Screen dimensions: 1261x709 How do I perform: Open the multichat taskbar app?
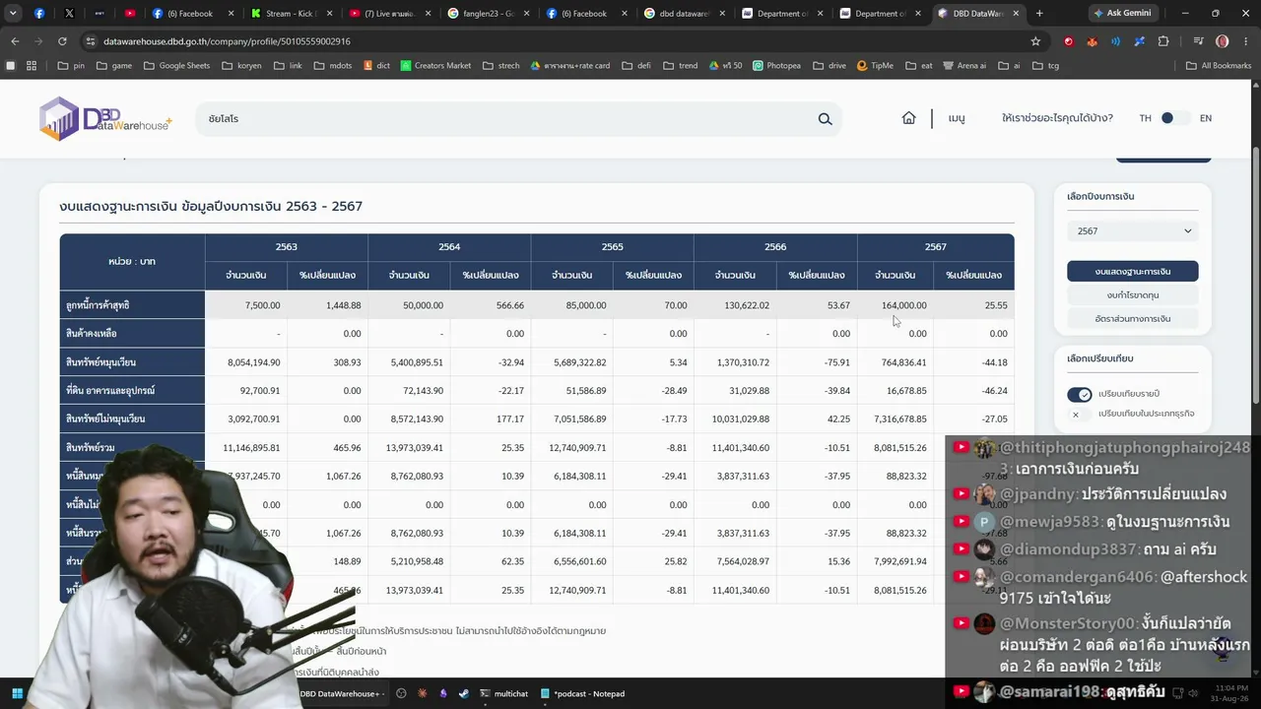(x=503, y=693)
